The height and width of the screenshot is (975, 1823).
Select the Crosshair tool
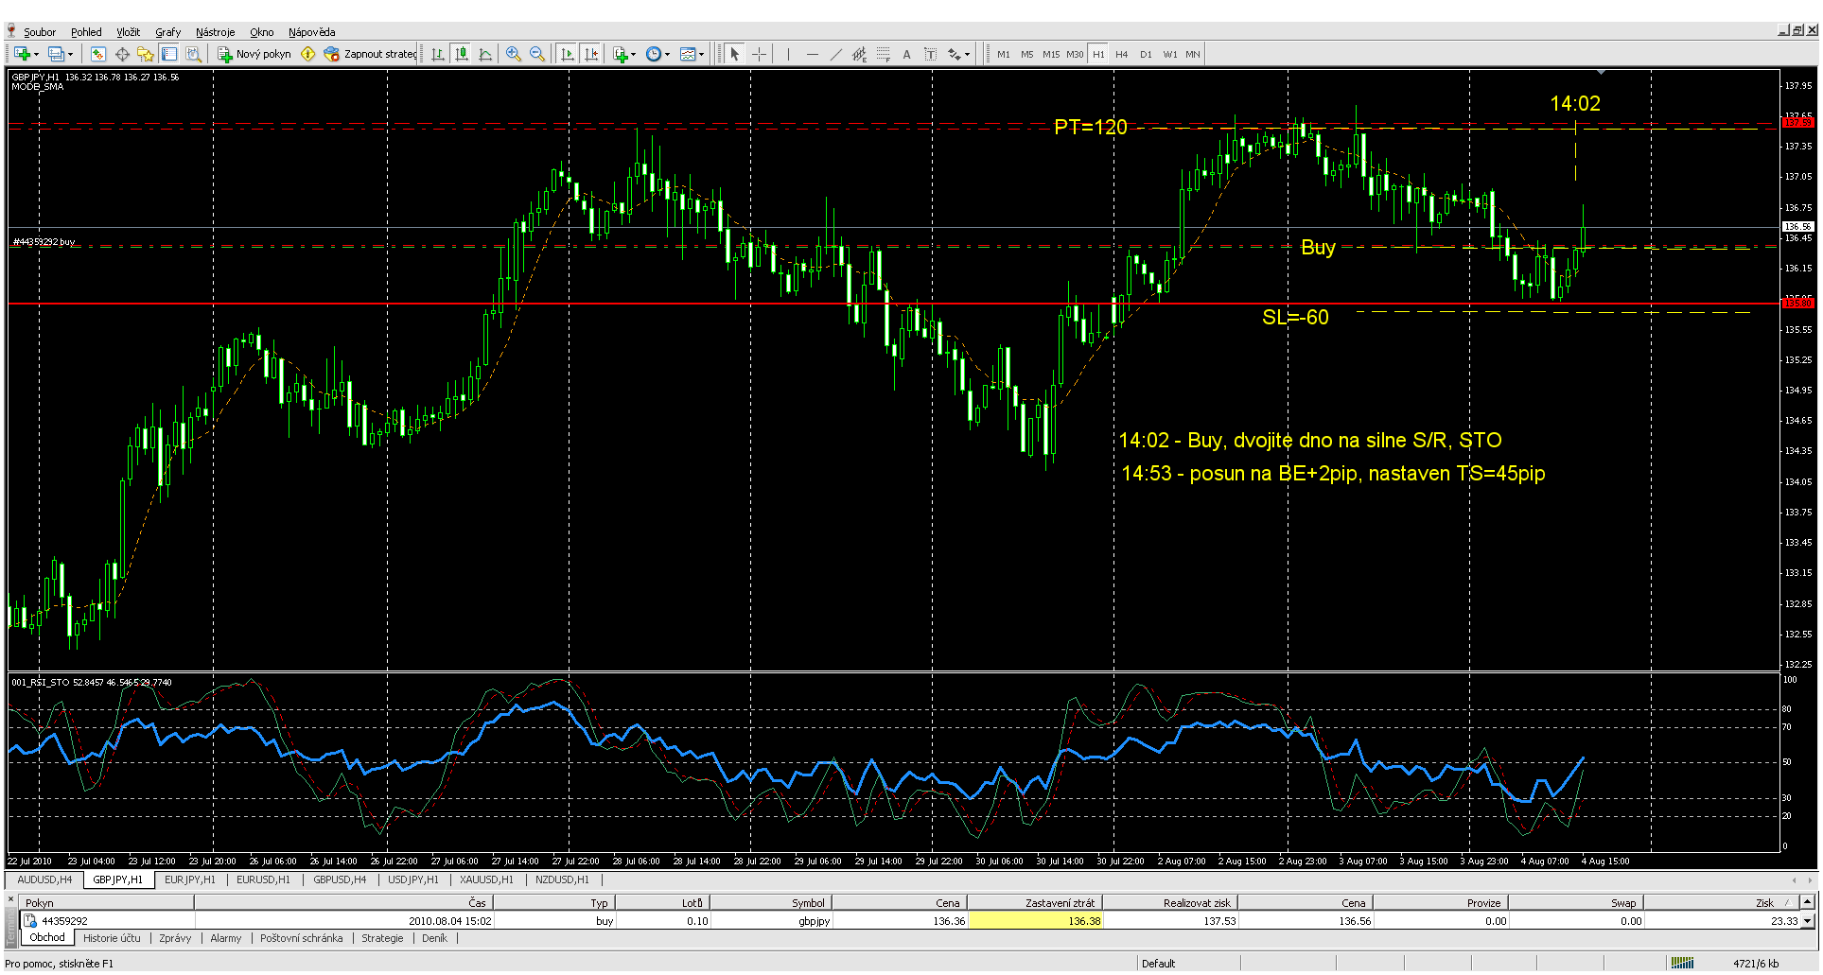(x=759, y=54)
